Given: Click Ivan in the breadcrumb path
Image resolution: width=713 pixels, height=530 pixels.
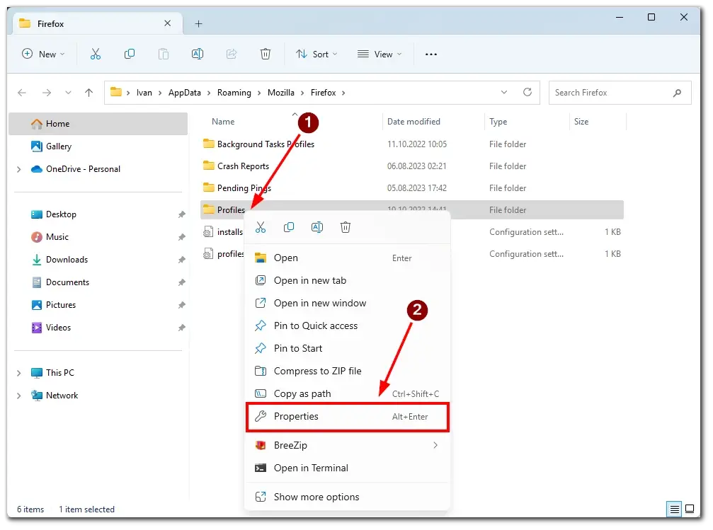Looking at the screenshot, I should click(x=144, y=93).
